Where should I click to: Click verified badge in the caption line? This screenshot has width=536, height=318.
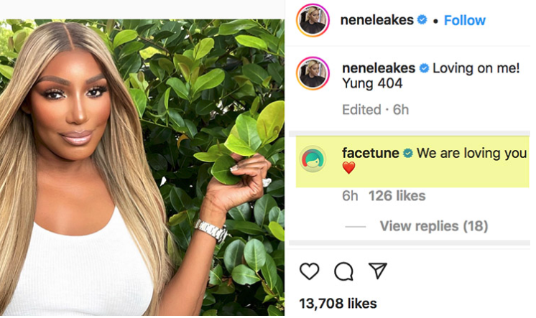coord(424,69)
